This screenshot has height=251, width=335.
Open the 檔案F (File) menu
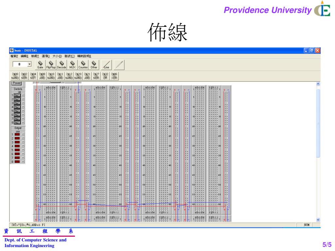click(14, 56)
